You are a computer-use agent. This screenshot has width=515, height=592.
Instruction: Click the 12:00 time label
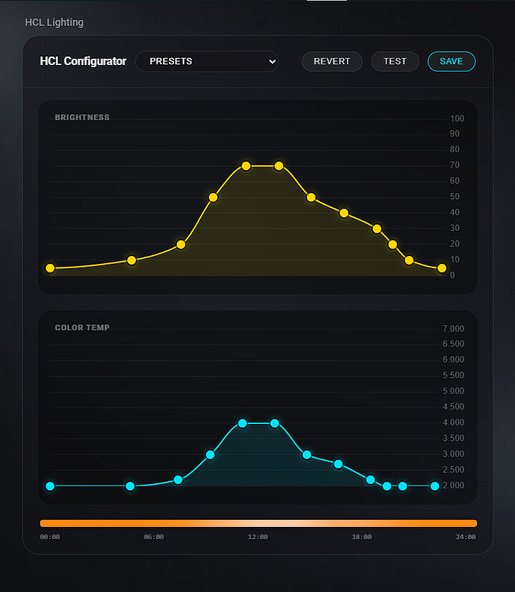click(257, 537)
